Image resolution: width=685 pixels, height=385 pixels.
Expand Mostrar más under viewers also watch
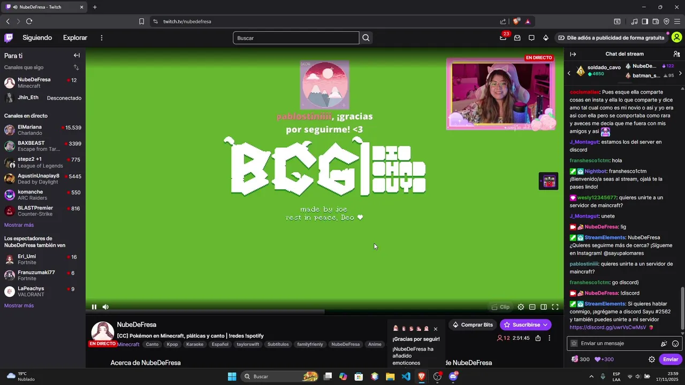point(19,306)
